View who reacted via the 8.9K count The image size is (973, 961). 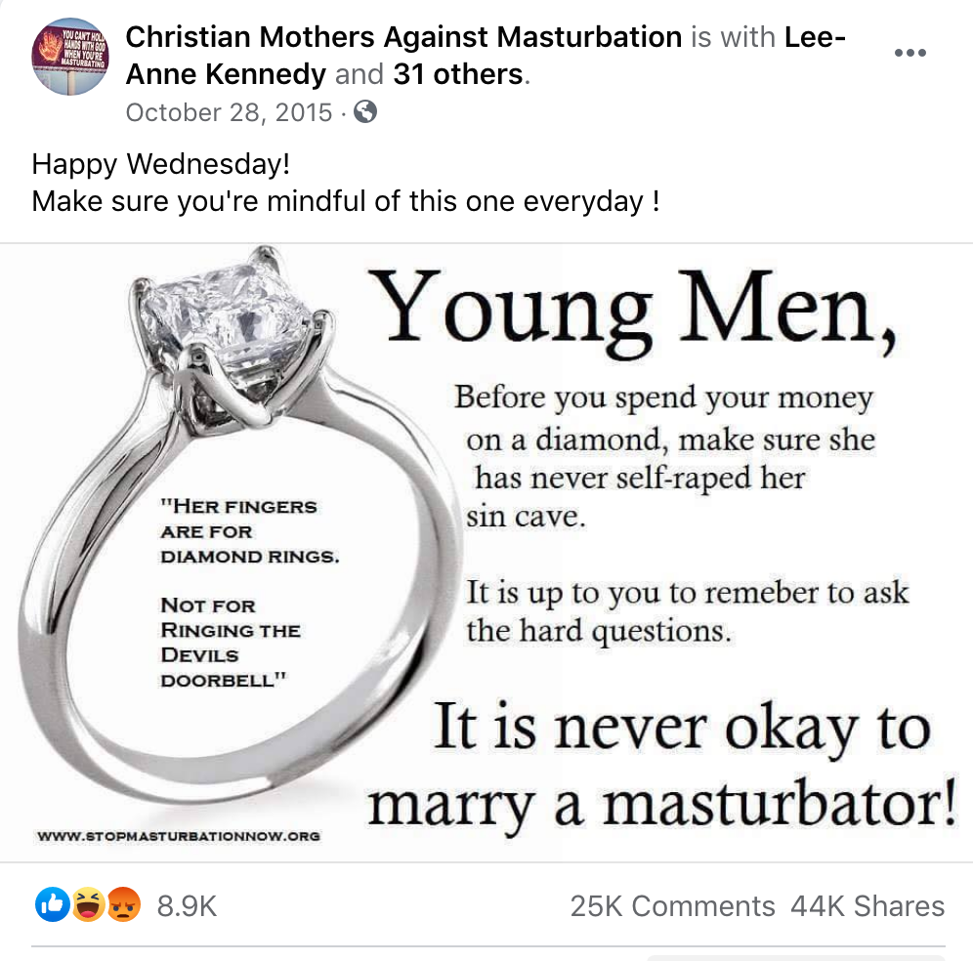click(x=187, y=906)
